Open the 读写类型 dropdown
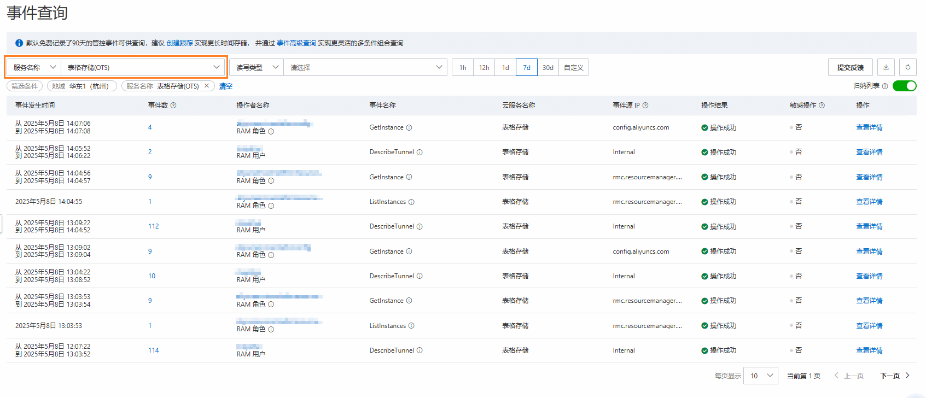 click(x=257, y=67)
